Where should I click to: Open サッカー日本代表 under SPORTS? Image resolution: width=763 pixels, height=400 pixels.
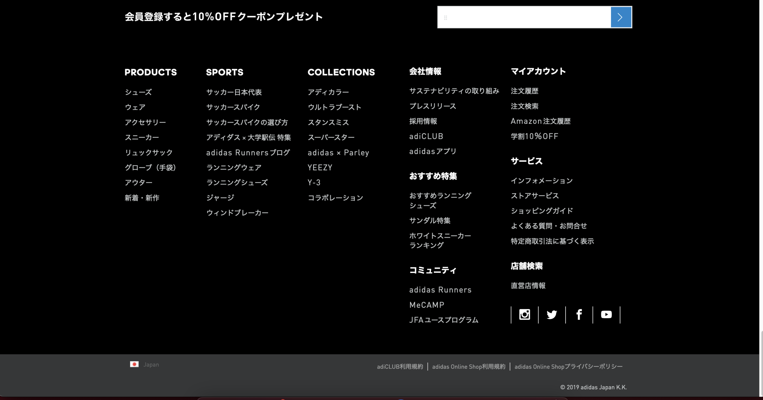[234, 92]
